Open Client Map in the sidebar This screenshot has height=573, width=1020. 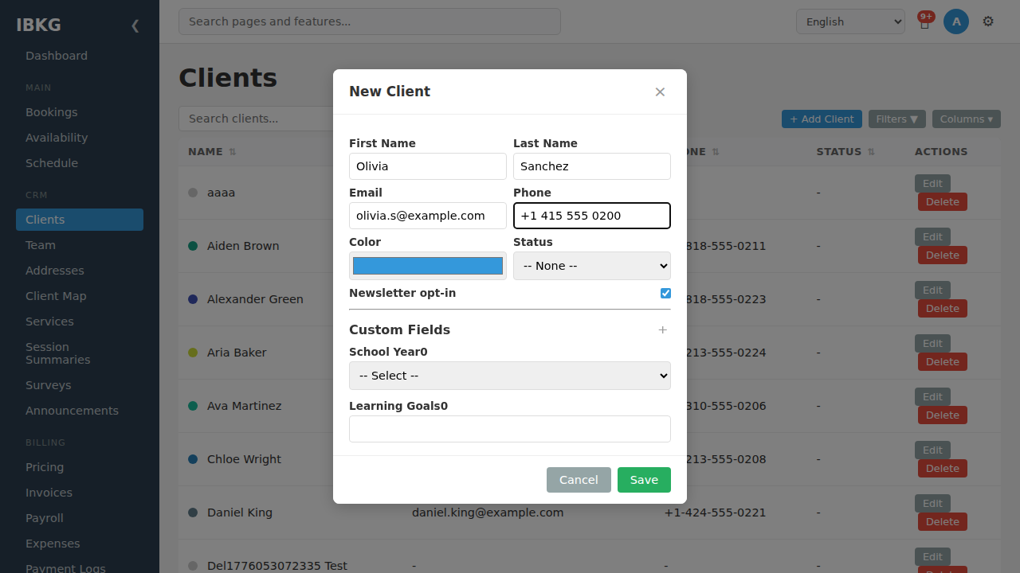coord(56,296)
